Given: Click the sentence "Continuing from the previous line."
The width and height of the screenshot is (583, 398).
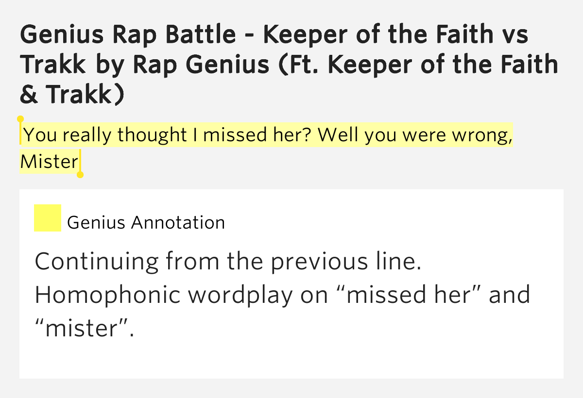Looking at the screenshot, I should pyautogui.click(x=228, y=262).
